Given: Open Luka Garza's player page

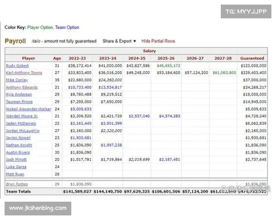Looking at the screenshot, I should point(16,167).
